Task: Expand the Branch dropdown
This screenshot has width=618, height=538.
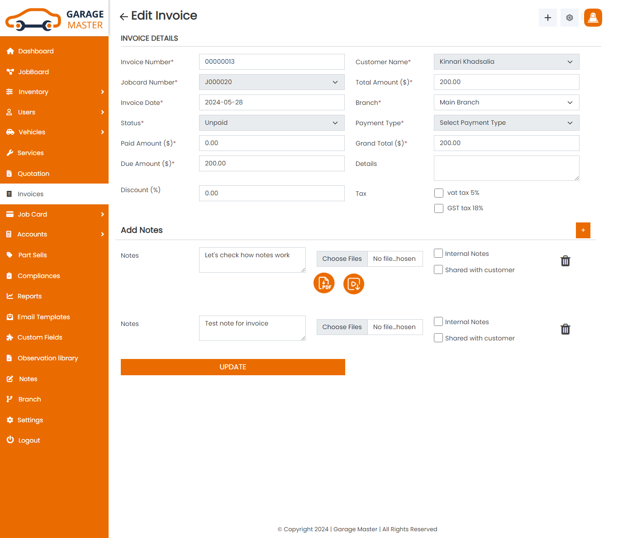Action: 506,103
